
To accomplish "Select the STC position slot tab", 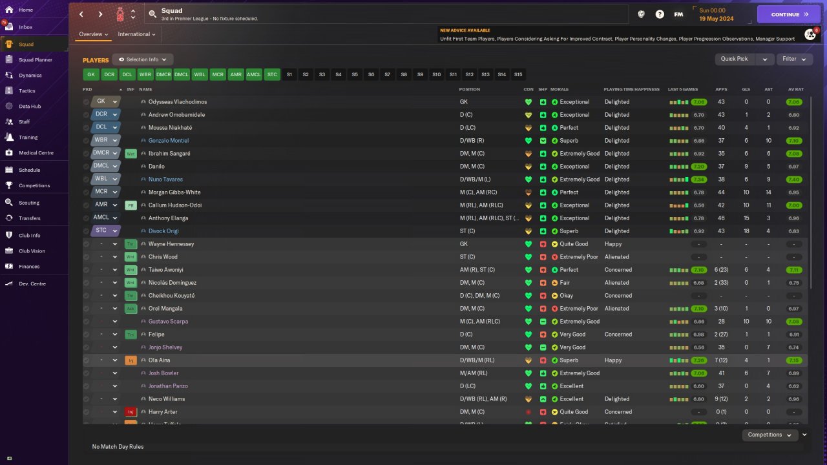I will [272, 75].
